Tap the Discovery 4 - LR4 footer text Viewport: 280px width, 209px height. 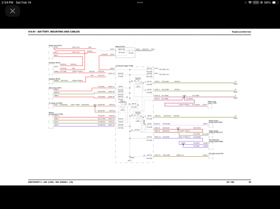[x=50, y=182]
